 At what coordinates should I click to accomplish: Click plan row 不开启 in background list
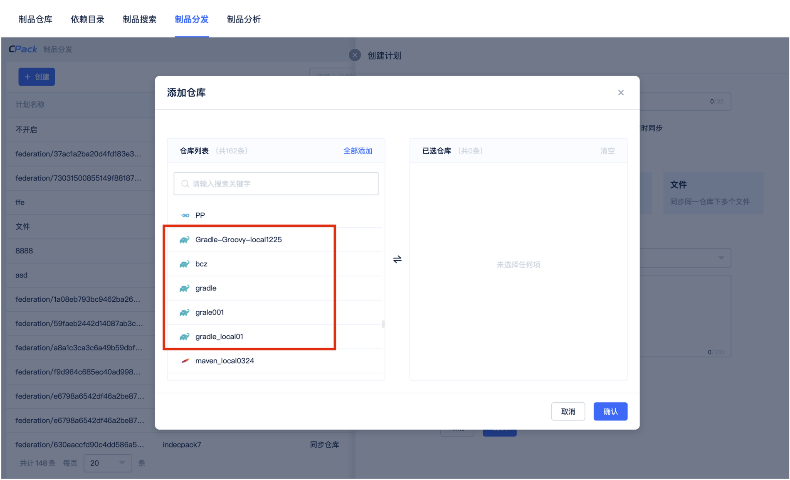(26, 130)
